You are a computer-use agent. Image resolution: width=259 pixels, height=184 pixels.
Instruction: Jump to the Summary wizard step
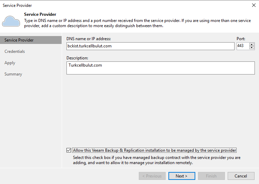pyautogui.click(x=13, y=74)
